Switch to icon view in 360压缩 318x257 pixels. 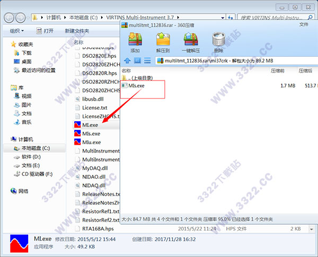[137, 60]
